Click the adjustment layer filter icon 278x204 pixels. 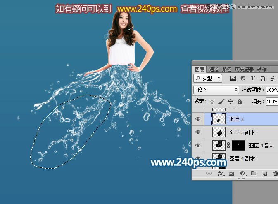[243, 78]
